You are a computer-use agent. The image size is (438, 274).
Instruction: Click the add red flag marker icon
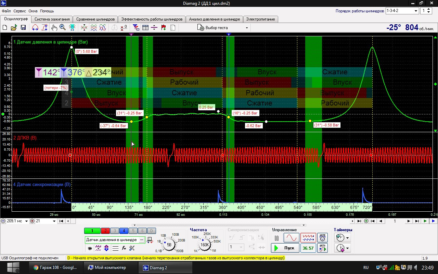[x=163, y=28]
